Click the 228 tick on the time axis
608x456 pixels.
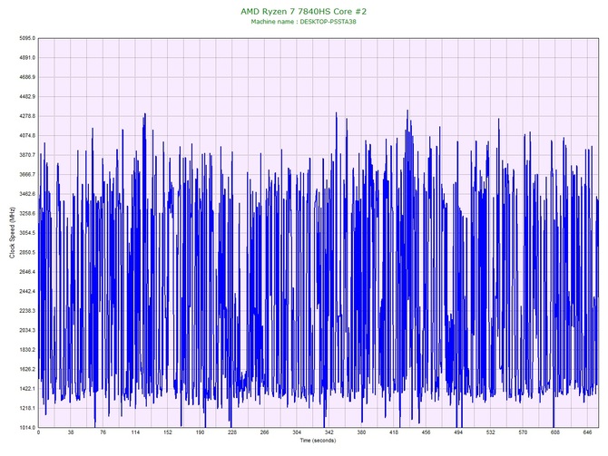[232, 432]
